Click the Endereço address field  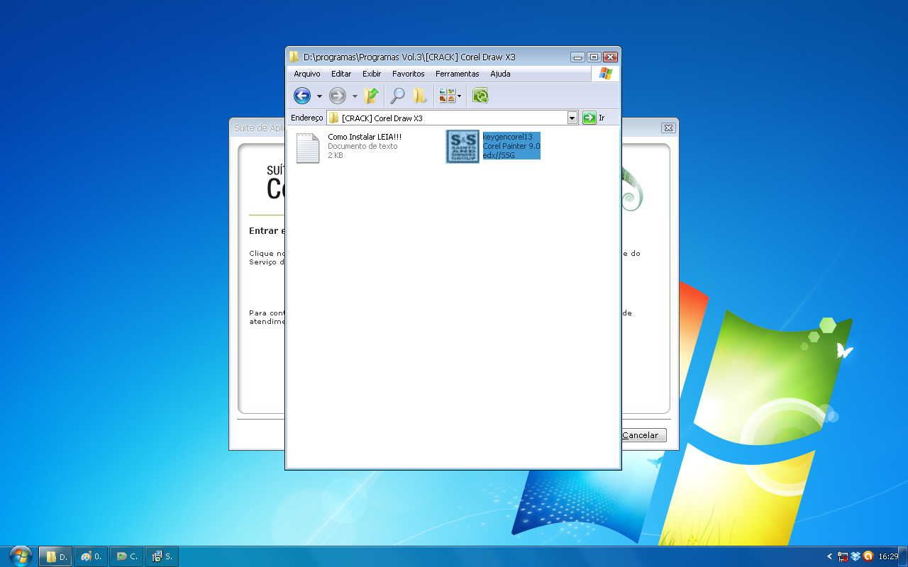point(453,118)
